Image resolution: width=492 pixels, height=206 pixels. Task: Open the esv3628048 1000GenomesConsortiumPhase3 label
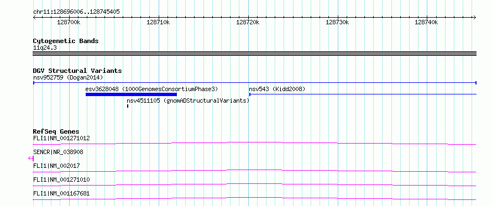click(151, 89)
